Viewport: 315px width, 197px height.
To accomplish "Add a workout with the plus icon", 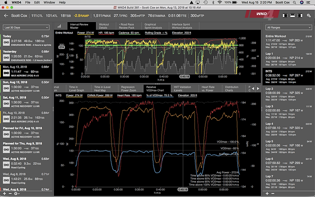I will coord(4,193).
